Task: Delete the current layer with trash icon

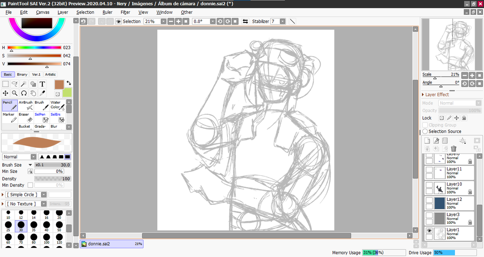Action: 454,149
